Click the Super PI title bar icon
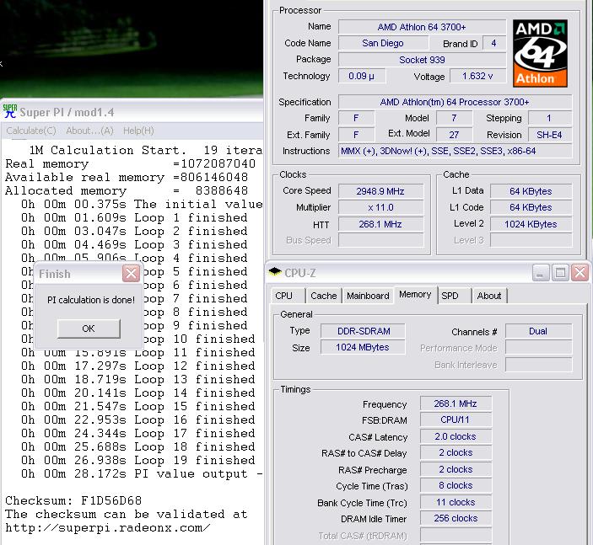This screenshot has width=593, height=545. coord(10,111)
